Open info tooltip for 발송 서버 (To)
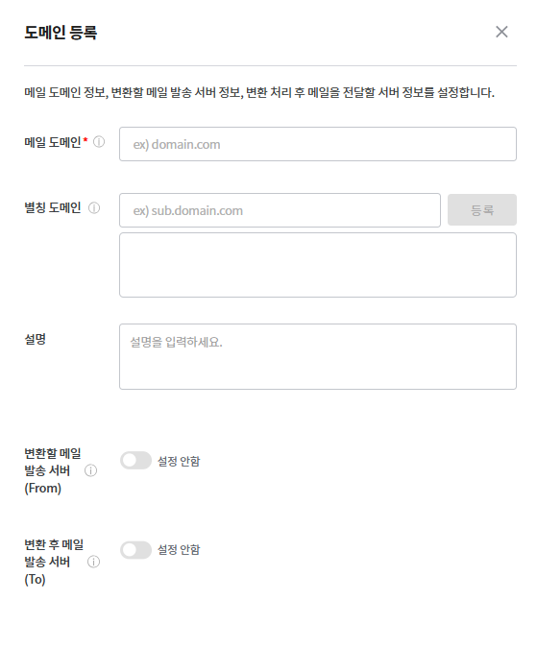Viewport: 537px width, 672px height. pyautogui.click(x=93, y=562)
